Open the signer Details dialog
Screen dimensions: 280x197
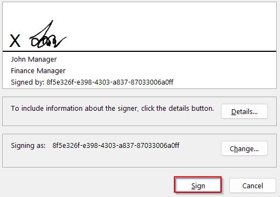click(244, 111)
